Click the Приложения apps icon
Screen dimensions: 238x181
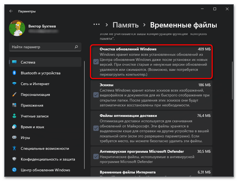pos(14,105)
